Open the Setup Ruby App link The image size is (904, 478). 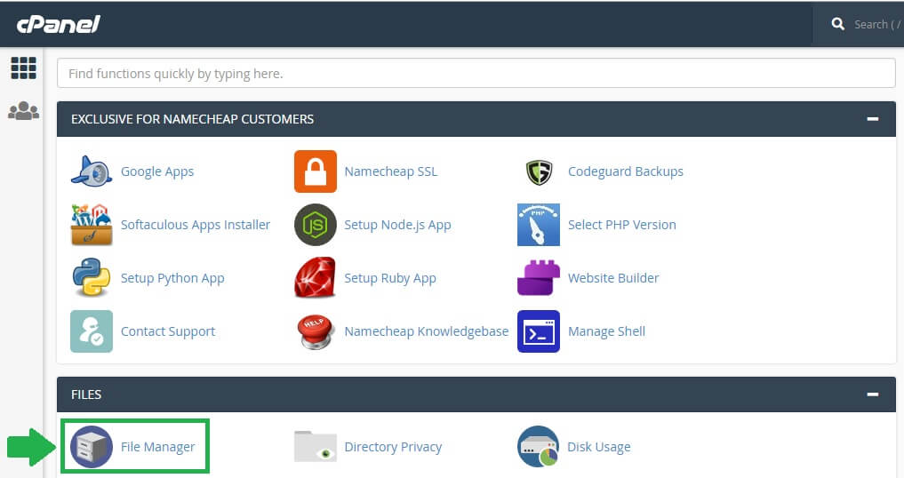(390, 278)
